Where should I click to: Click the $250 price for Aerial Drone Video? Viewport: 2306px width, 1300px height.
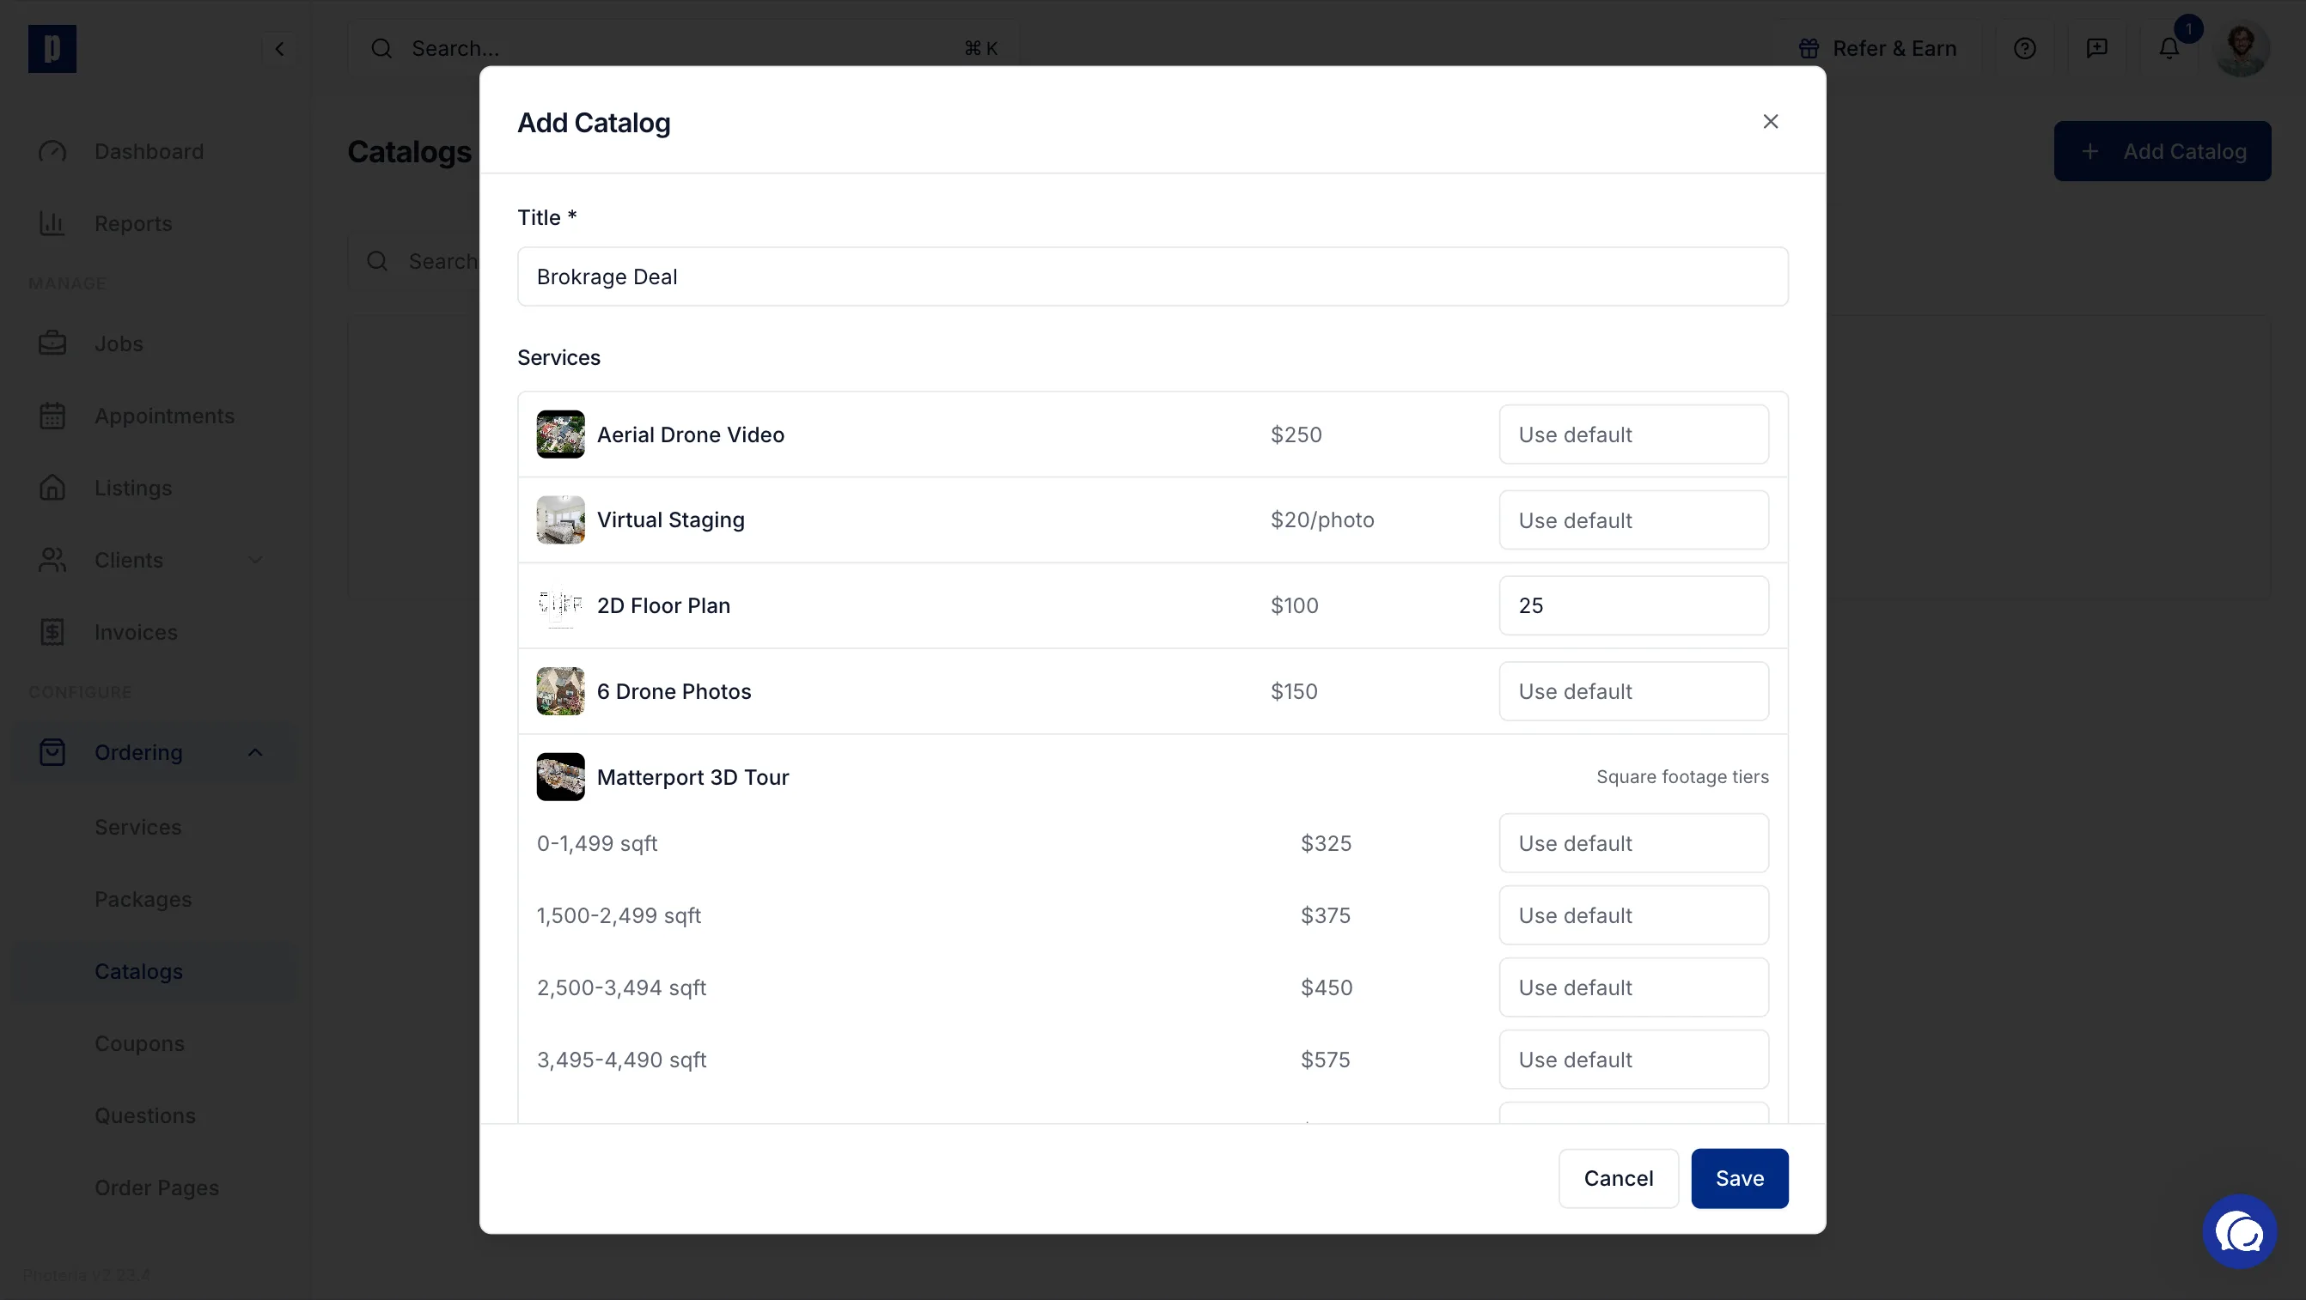click(1296, 434)
